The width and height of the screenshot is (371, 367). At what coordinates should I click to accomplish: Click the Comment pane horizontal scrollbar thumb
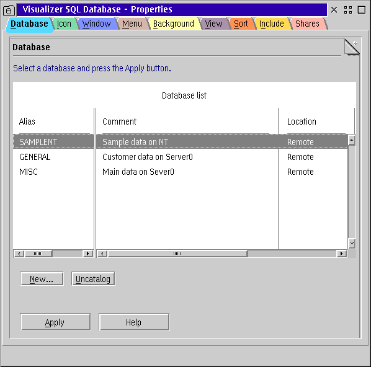click(x=177, y=254)
